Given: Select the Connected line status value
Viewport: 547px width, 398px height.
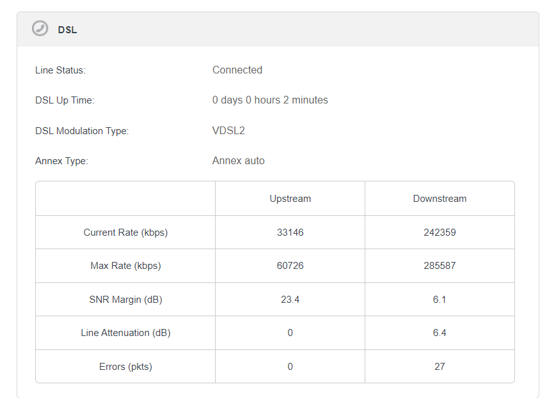Looking at the screenshot, I should (237, 70).
